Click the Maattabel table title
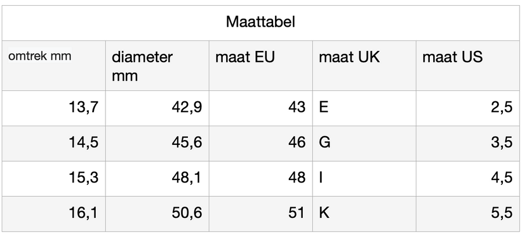This screenshot has height=234, width=522. click(x=260, y=24)
